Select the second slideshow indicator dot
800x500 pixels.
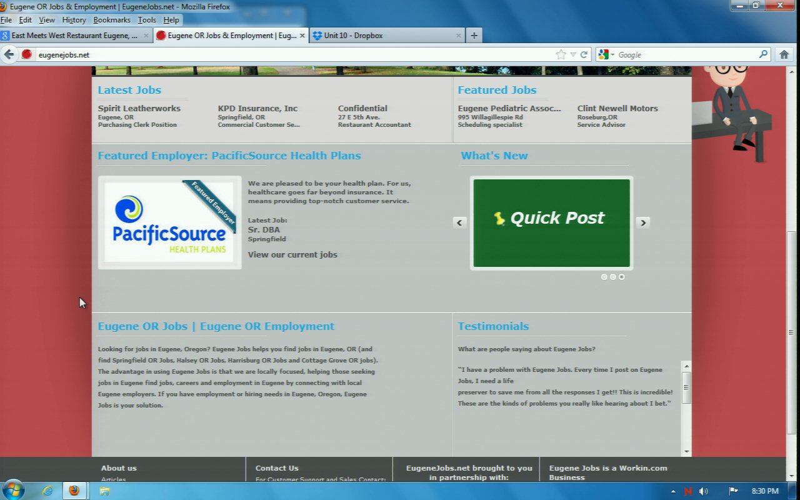pos(613,277)
